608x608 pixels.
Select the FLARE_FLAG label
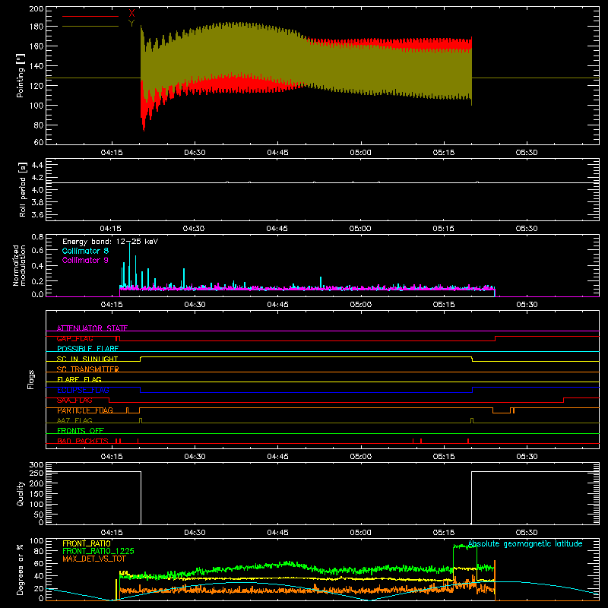[x=79, y=379]
